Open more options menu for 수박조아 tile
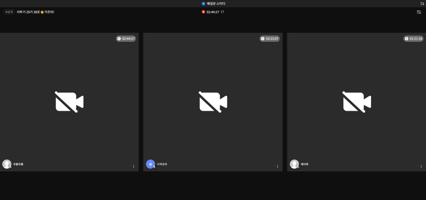426x200 pixels. [x=277, y=166]
